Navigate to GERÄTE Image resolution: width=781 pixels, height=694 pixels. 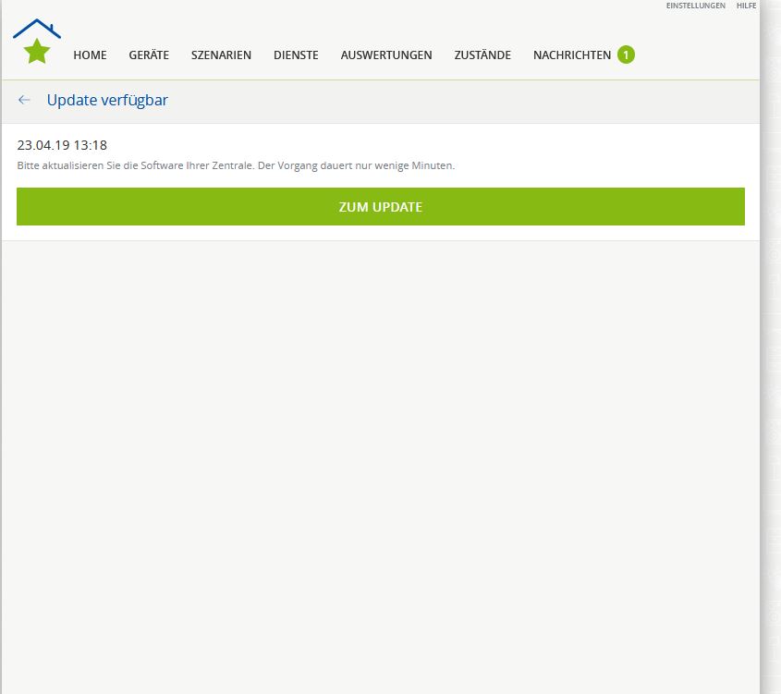(x=149, y=55)
